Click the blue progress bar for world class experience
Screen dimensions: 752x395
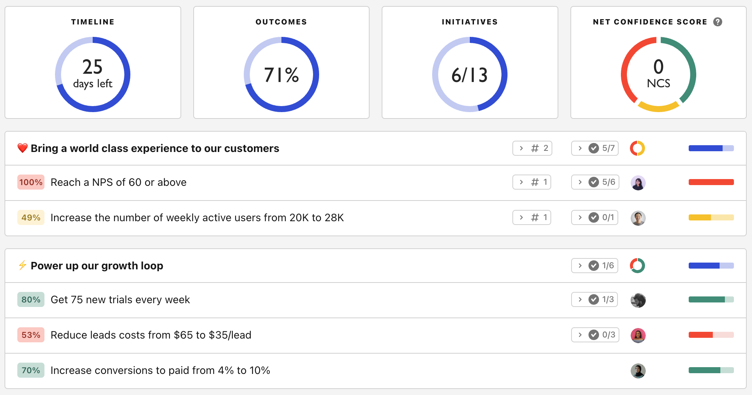click(711, 148)
